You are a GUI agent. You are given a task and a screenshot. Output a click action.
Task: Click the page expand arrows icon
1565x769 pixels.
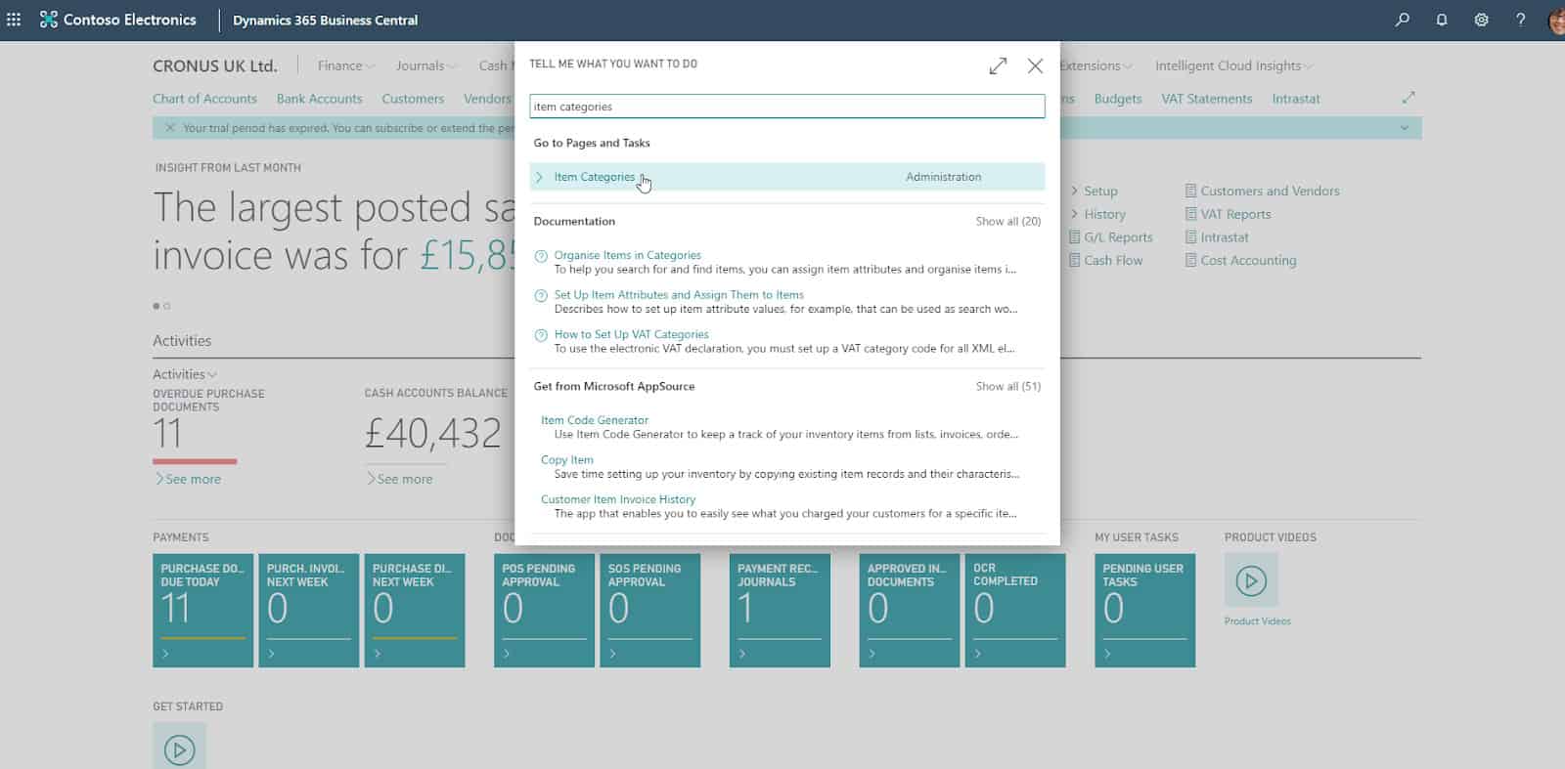[x=1408, y=98]
